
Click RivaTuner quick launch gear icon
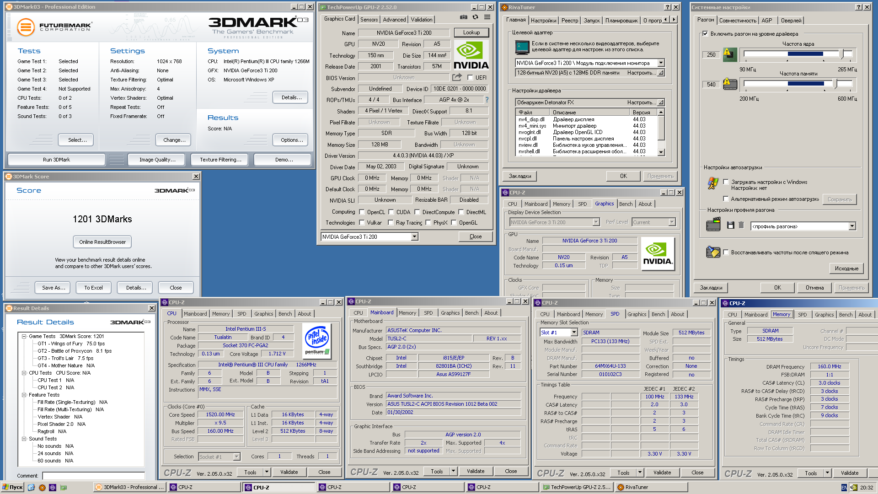[x=42, y=488]
